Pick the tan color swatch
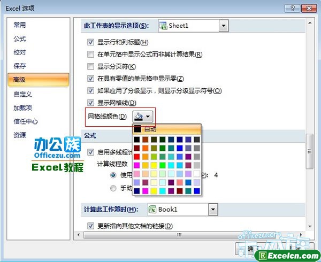Image resolution: width=321 pixels, height=262 pixels. click(x=146, y=174)
